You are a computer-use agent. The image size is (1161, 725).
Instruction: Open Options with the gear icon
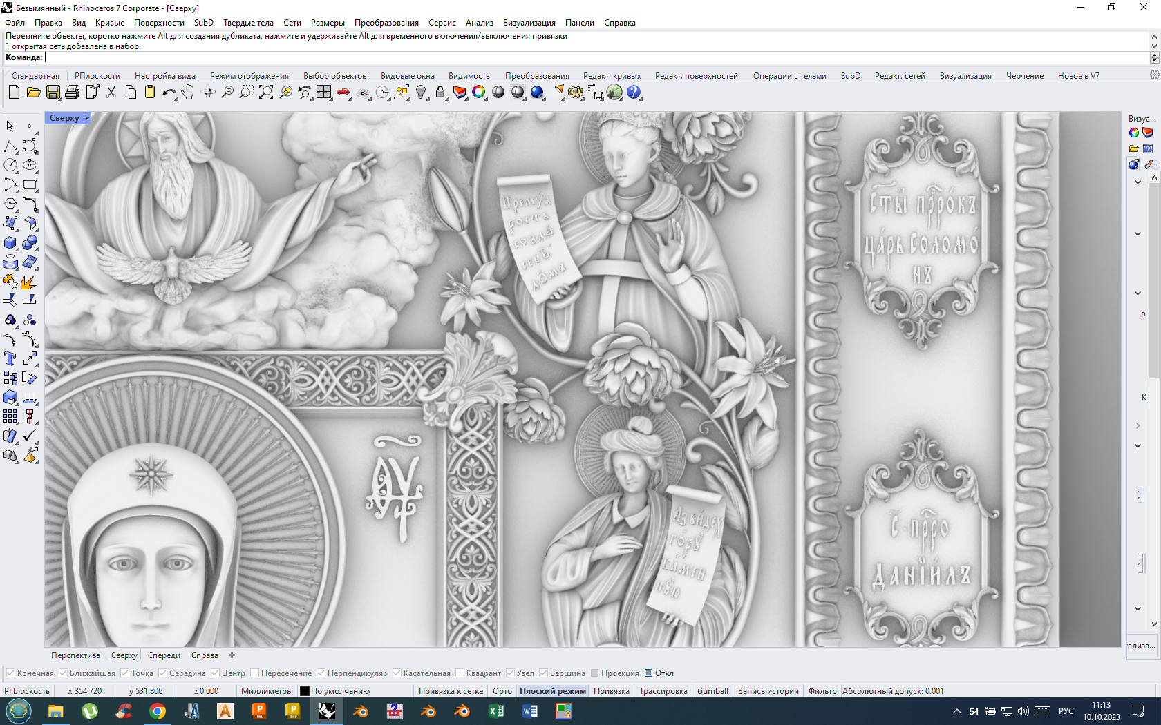pyautogui.click(x=576, y=92)
